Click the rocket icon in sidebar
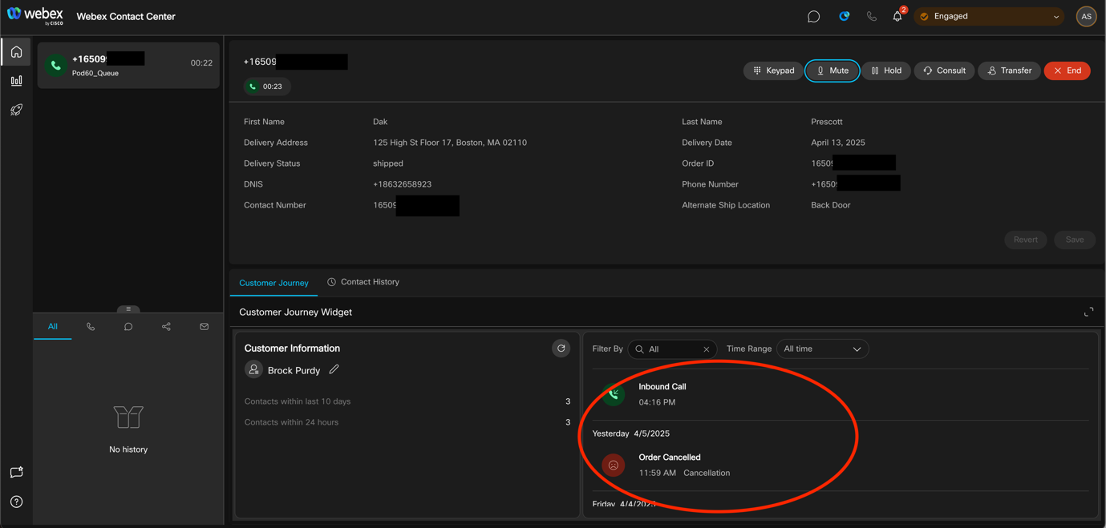This screenshot has width=1106, height=528. (x=16, y=110)
